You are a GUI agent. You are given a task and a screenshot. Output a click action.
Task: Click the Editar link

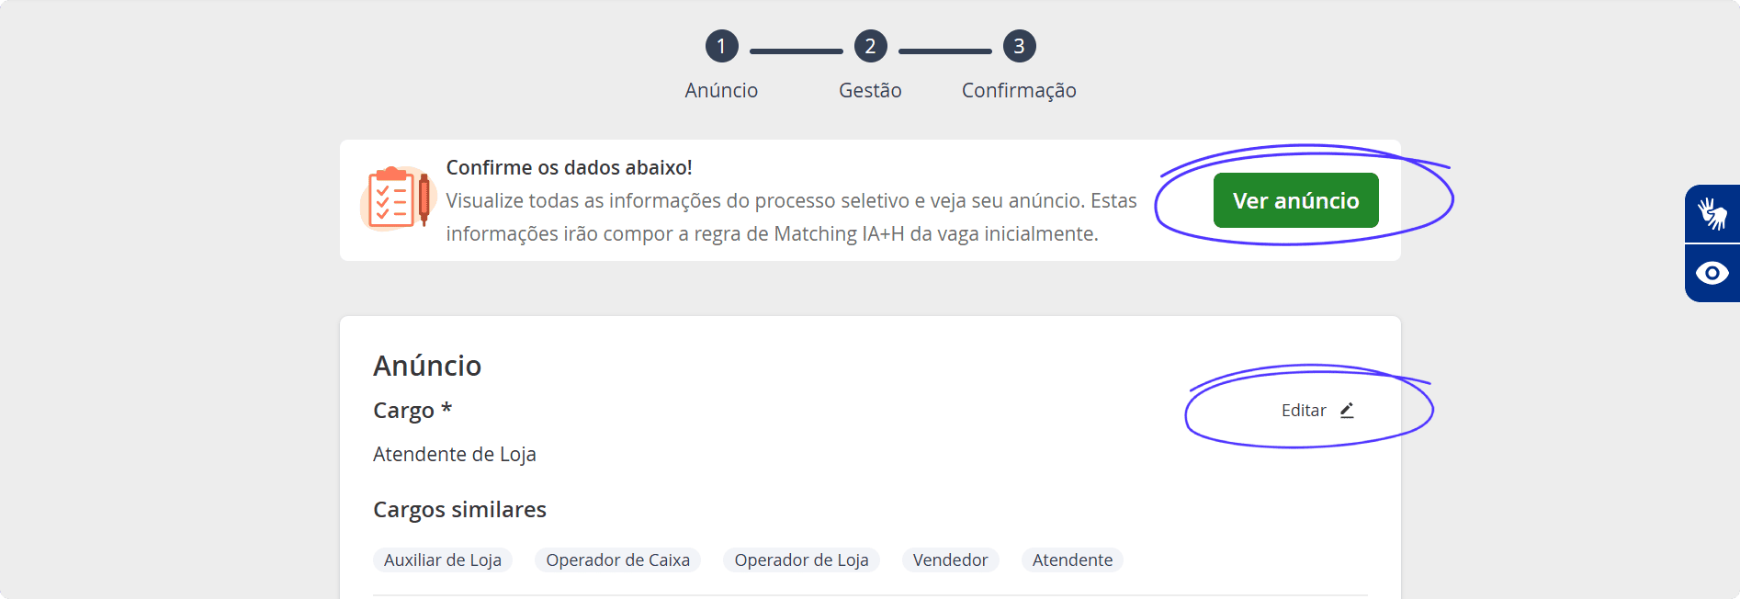pos(1317,411)
